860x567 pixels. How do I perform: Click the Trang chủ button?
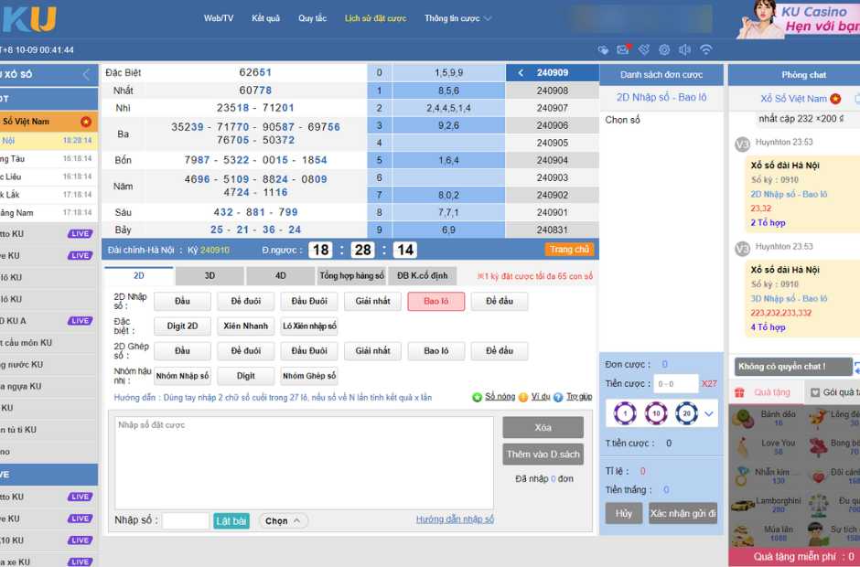pyautogui.click(x=569, y=250)
